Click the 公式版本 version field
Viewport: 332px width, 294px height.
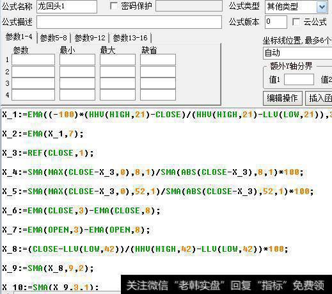[x=276, y=22]
